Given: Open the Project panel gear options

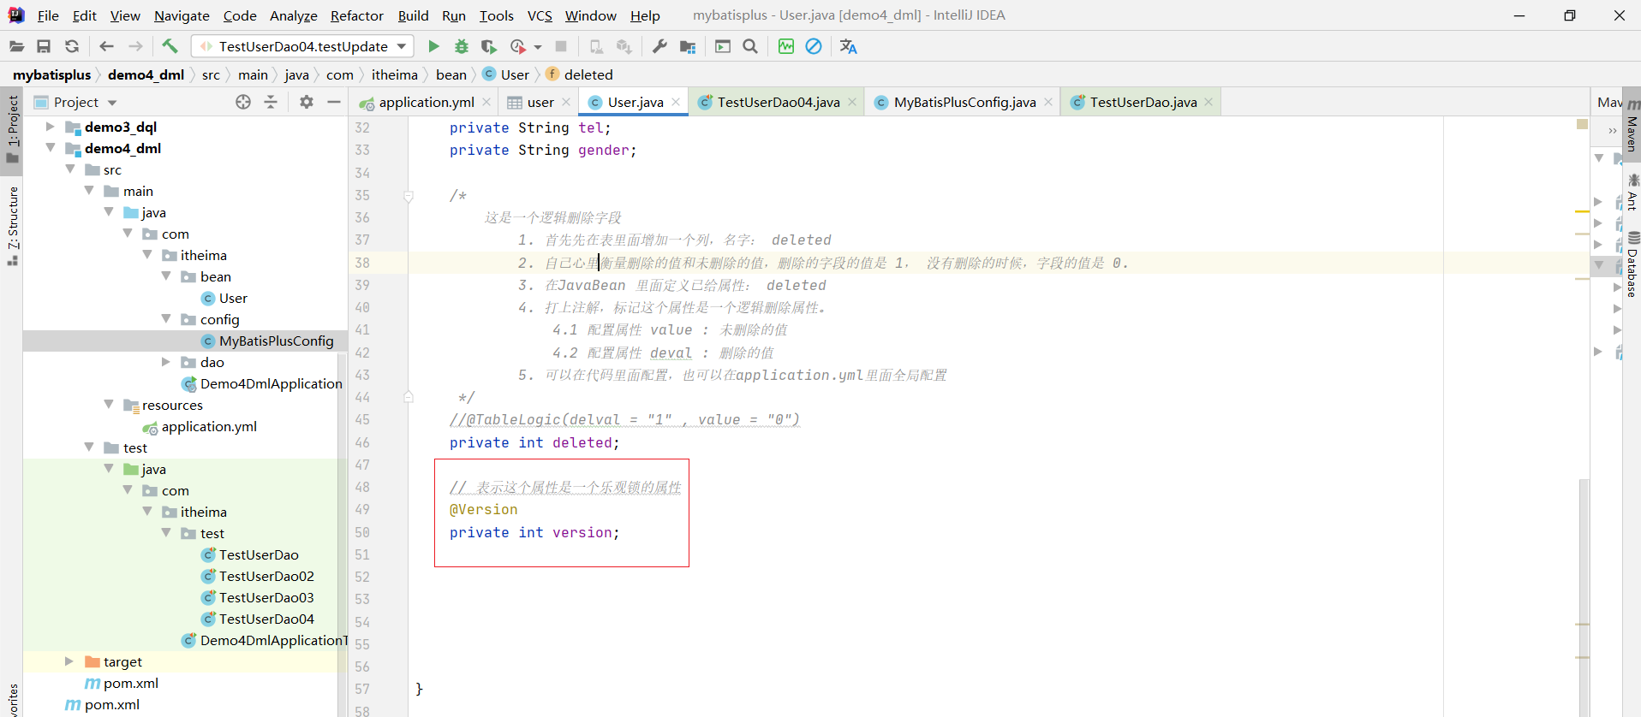Looking at the screenshot, I should [307, 102].
